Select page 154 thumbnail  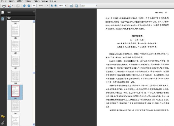[x=15, y=76]
